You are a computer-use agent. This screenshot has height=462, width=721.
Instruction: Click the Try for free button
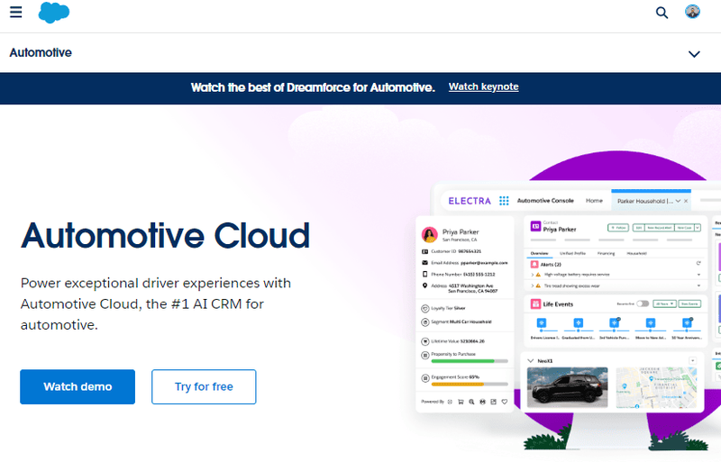[204, 386]
